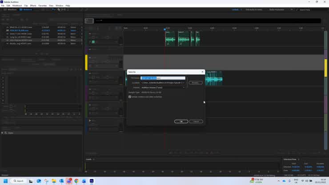329x185 pixels.
Task: Open the Favorites menu
Action: tap(42, 6)
